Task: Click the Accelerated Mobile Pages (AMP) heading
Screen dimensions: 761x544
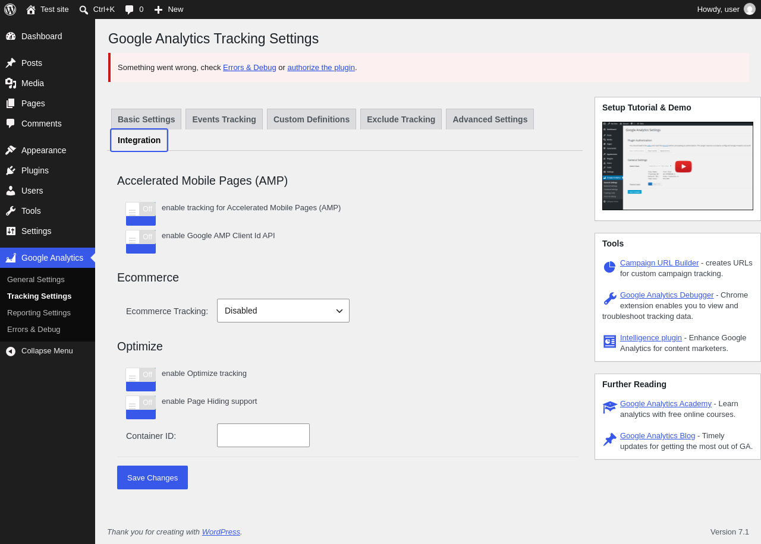Action: (x=202, y=181)
